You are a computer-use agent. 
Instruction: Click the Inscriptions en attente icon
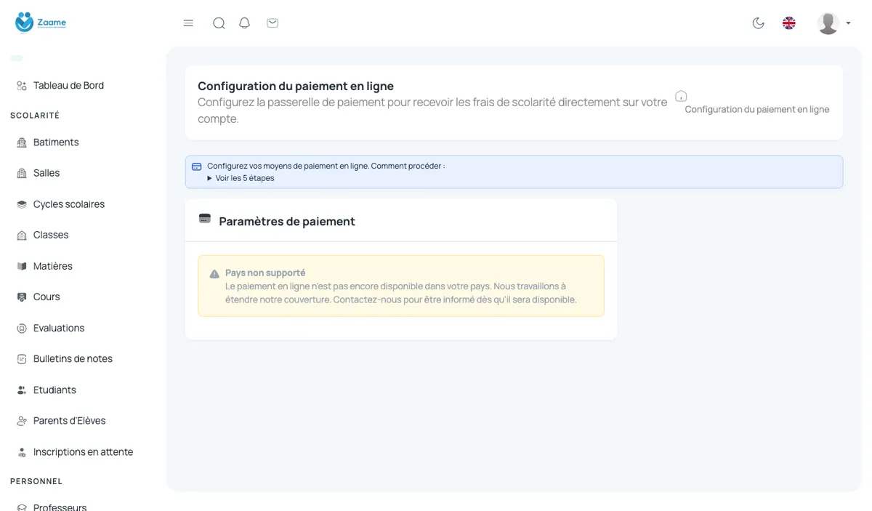point(22,452)
